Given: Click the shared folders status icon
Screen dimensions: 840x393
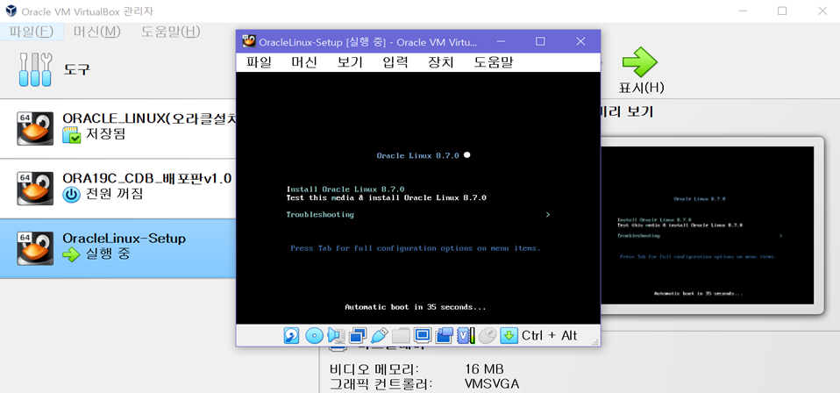Looking at the screenshot, I should 401,336.
